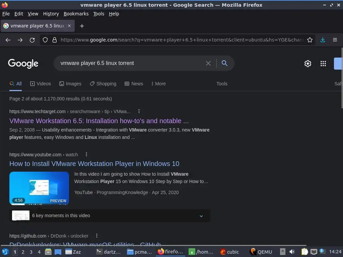Open the pcma file manager taskbar window
The height and width of the screenshot is (257, 343).
[x=140, y=252]
